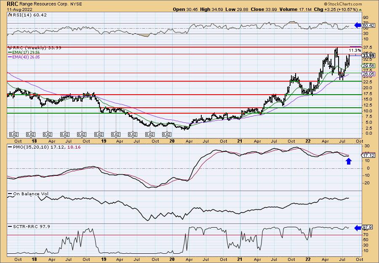Image resolution: width=379 pixels, height=263 pixels.
Task: Click the 11.3% annotation near the price peak
Action: (x=355, y=50)
